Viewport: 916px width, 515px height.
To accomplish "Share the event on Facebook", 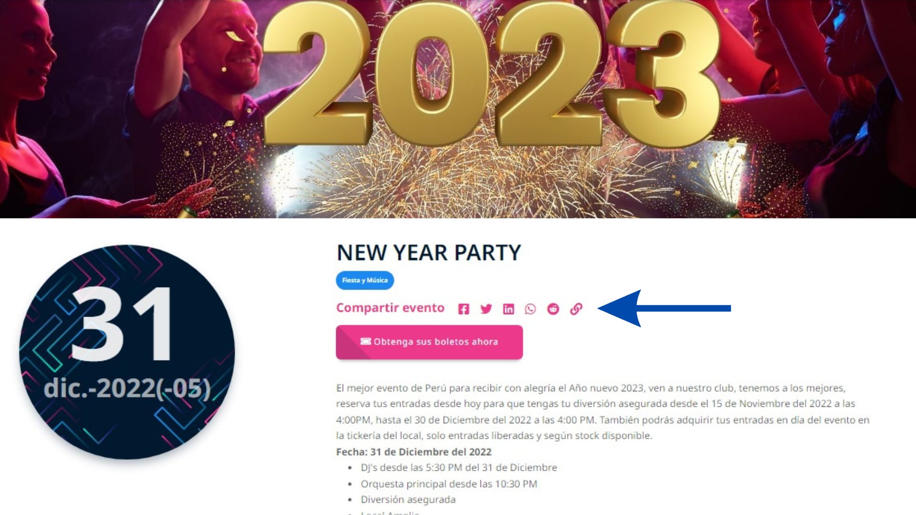I will (463, 309).
